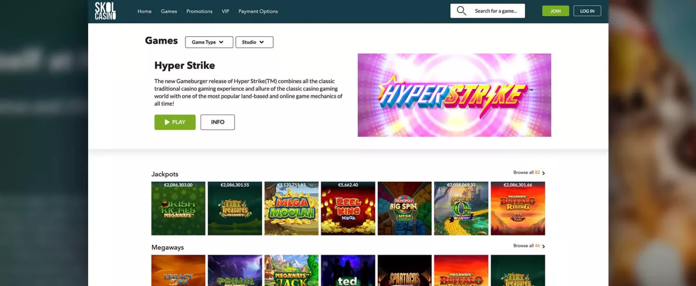This screenshot has height=286, width=696.
Task: Open the Spartacus game tile
Action: (x=405, y=270)
